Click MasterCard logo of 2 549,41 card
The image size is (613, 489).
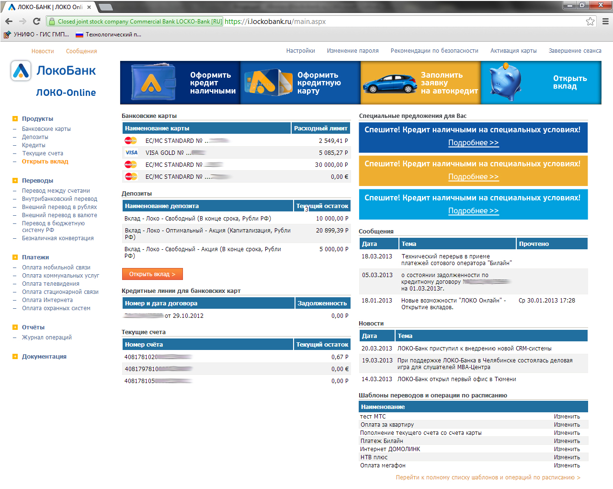click(131, 140)
